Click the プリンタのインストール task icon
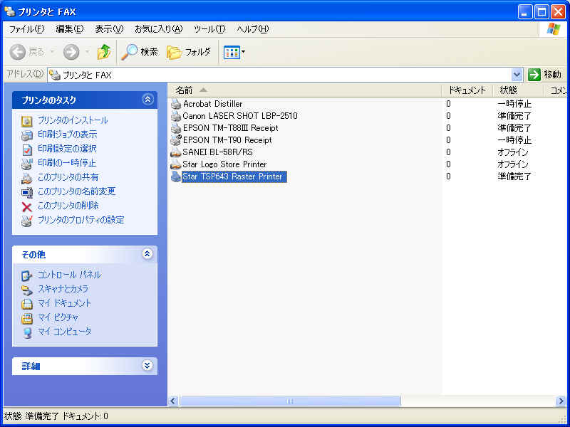 [27, 121]
